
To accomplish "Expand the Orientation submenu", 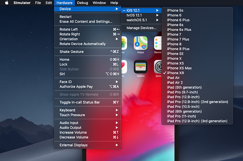I will tap(88, 39).
